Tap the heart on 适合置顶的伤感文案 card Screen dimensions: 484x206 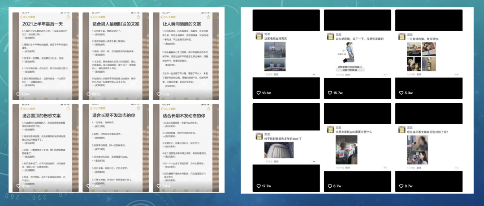tap(18, 186)
